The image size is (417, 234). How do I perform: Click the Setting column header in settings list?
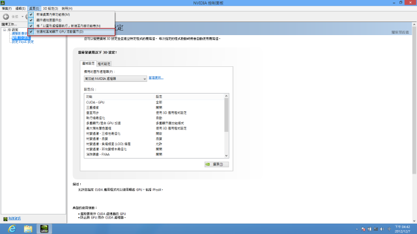189,97
